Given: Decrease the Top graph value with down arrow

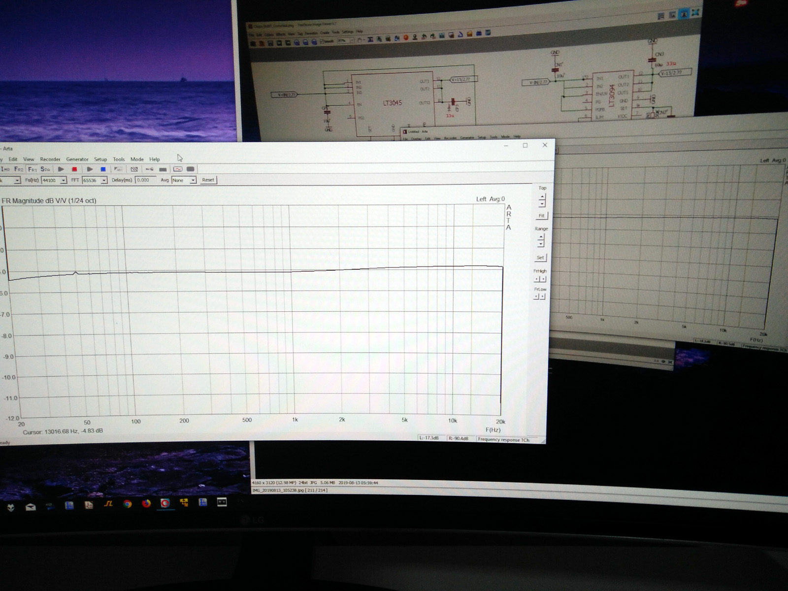Looking at the screenshot, I should click(542, 203).
